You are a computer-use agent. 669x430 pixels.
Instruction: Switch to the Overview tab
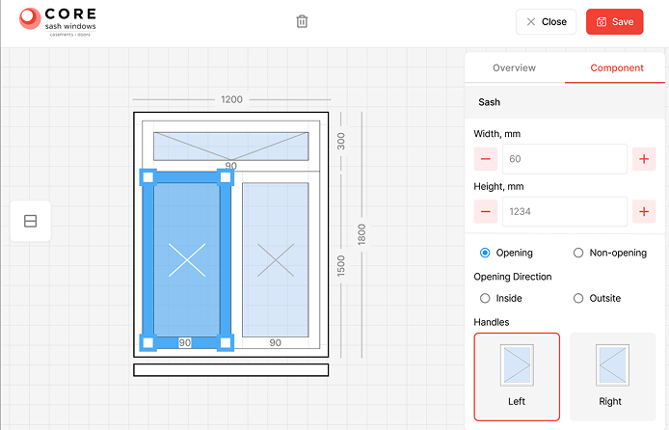tap(514, 67)
